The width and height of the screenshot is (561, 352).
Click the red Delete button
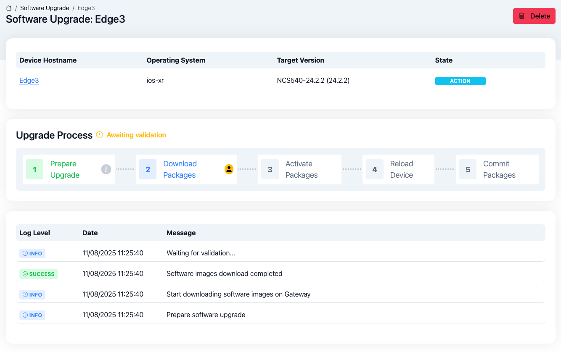[534, 16]
